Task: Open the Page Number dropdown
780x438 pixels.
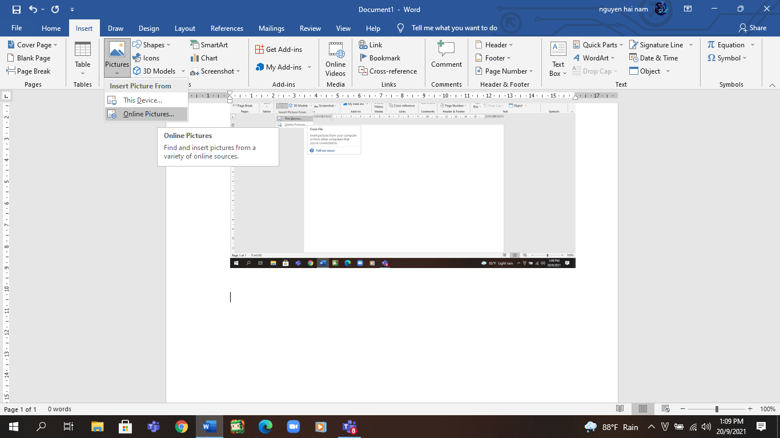Action: [x=531, y=71]
